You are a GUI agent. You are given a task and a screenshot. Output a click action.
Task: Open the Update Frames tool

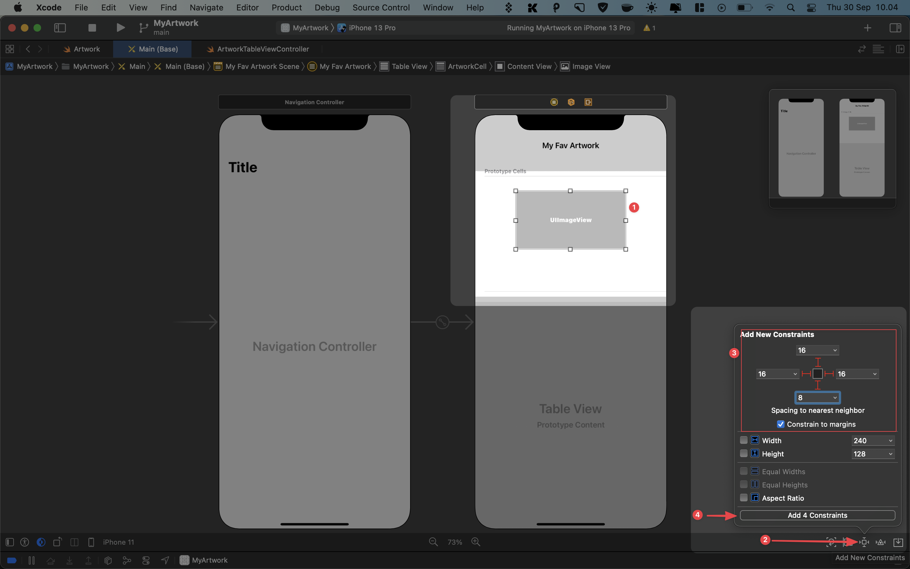pos(831,542)
